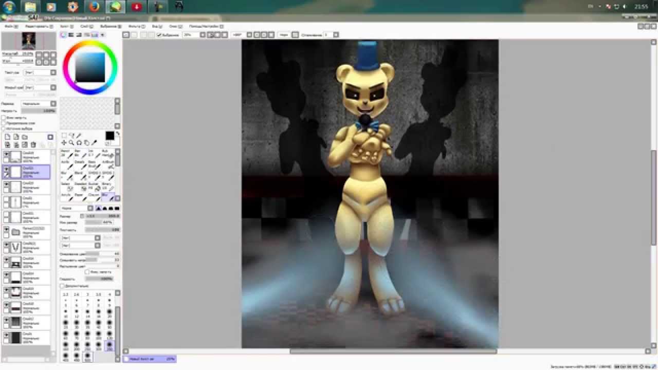
Task: Toggle visibility of the highlighted selected layer
Action: (x=7, y=169)
